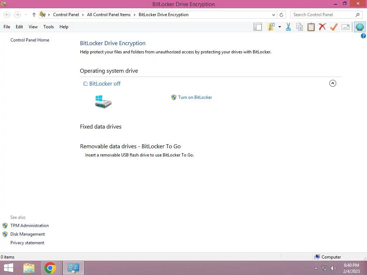Open Privacy statement link
367x275 pixels.
tap(27, 243)
